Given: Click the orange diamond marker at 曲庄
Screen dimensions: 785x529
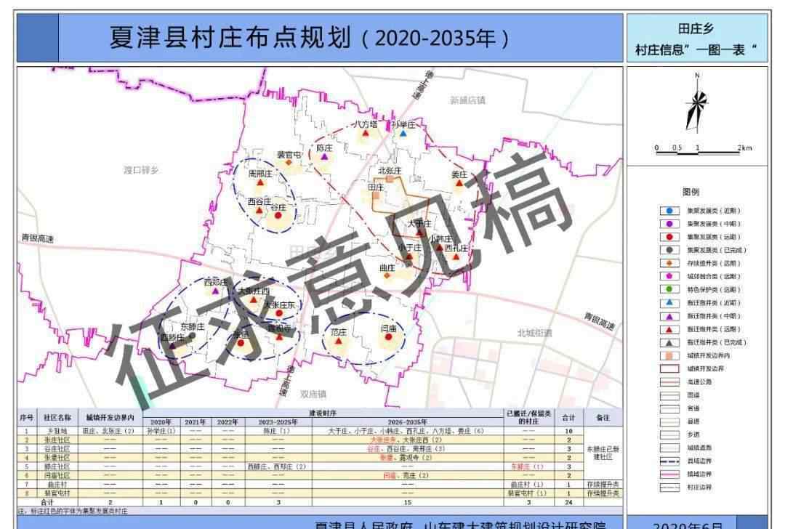Looking at the screenshot, I should [387, 275].
